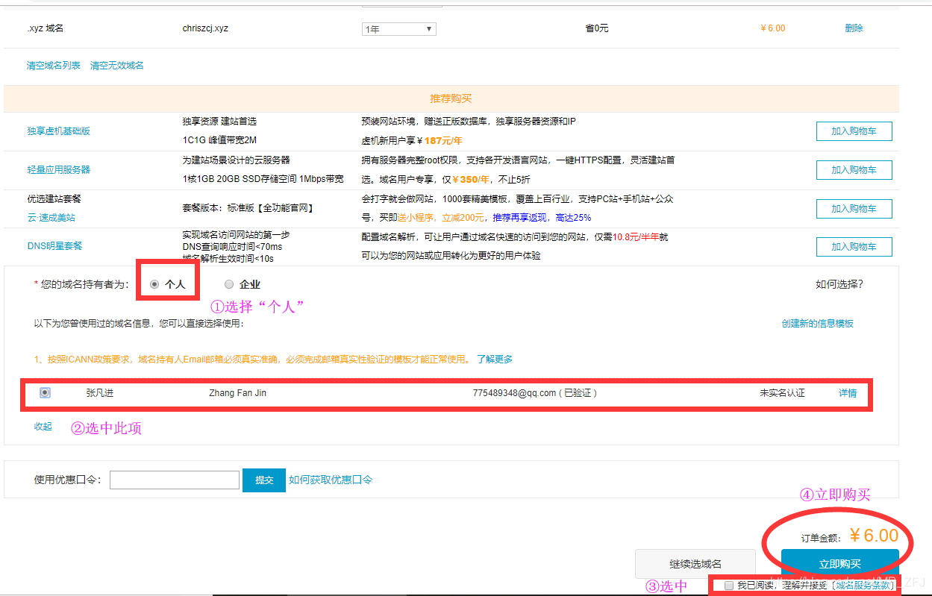
Task: Click the 继续选域名 button
Action: coord(695,564)
